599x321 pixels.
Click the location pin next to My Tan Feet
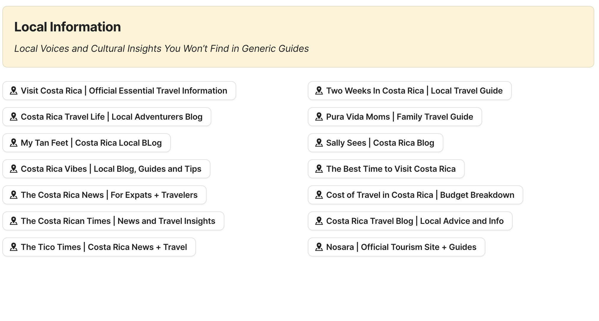coord(14,143)
